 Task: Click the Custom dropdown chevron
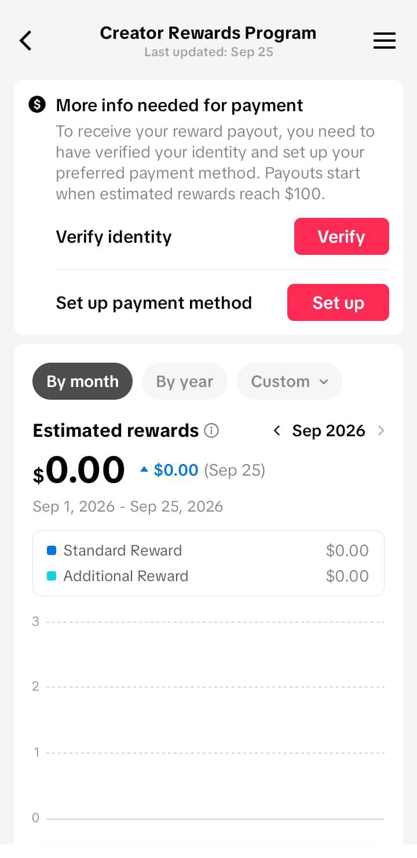pos(324,382)
